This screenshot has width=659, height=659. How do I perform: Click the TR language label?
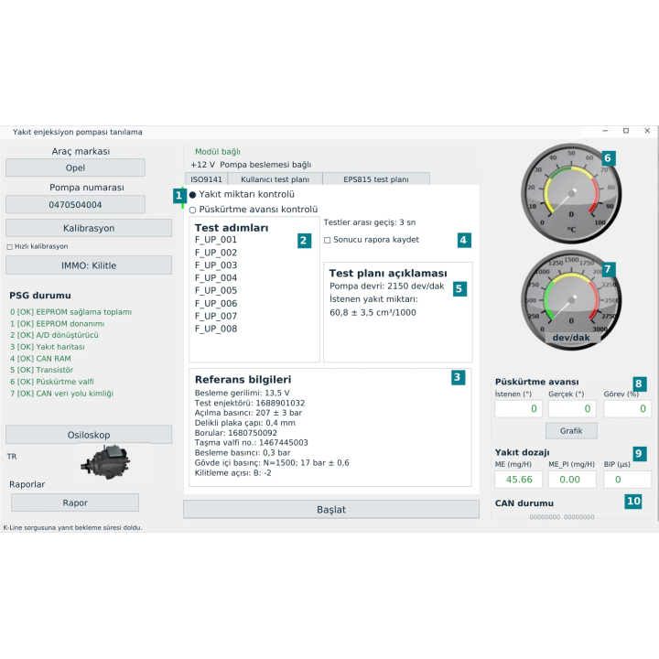[x=12, y=457]
